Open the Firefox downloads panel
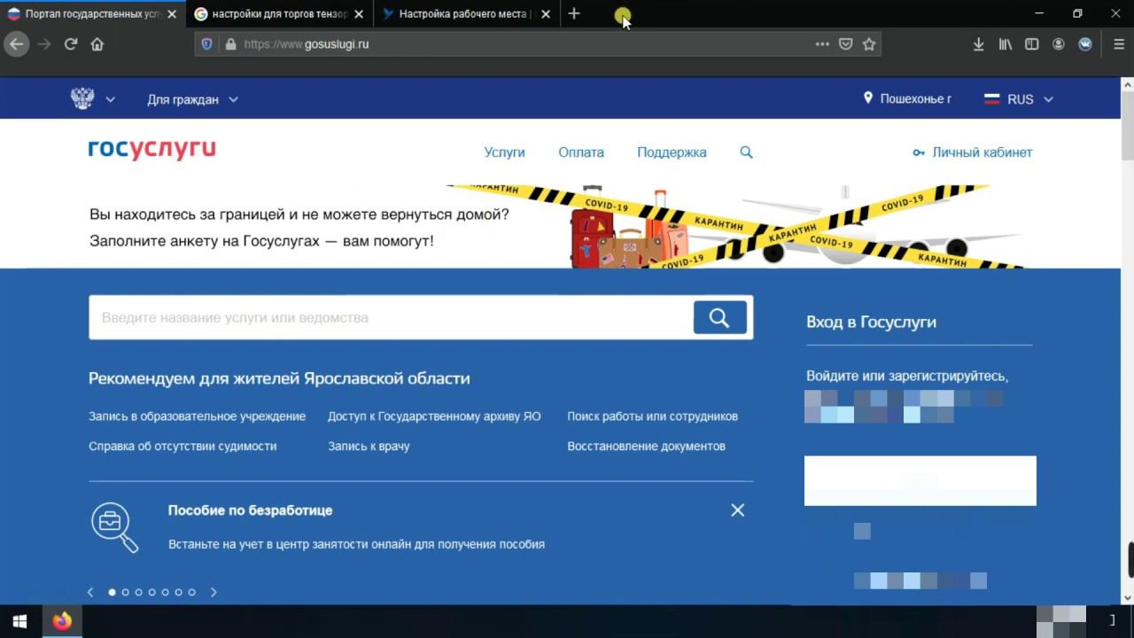Image resolution: width=1134 pixels, height=638 pixels. (979, 44)
